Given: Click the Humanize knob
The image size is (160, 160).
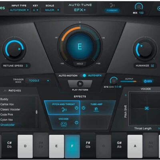Looking at the screenshot, I should point(145,49).
